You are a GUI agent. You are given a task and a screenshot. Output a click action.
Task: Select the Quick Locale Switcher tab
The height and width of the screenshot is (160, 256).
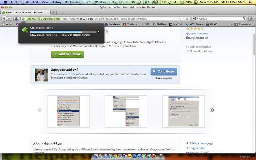(x=26, y=12)
